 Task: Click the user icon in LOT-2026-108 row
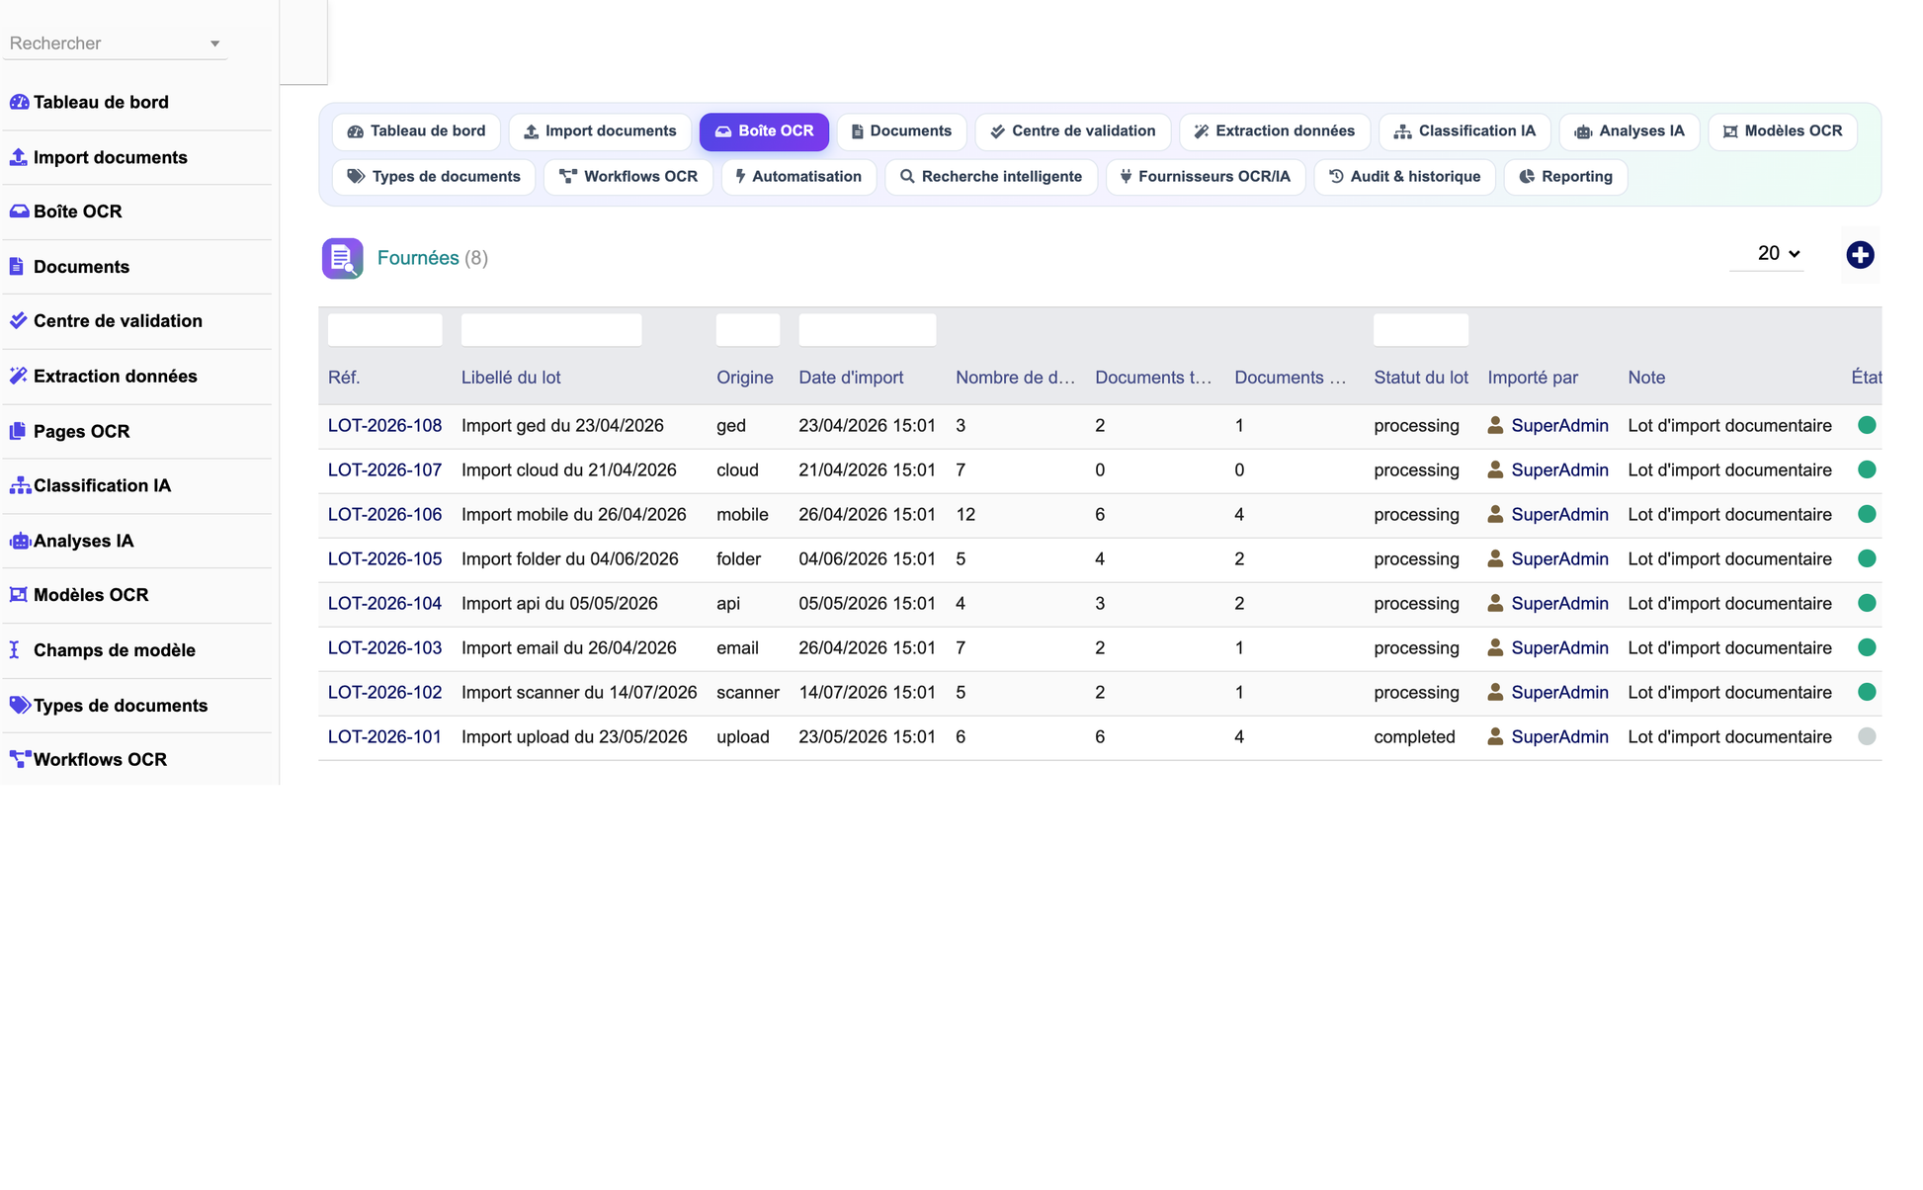[1495, 426]
